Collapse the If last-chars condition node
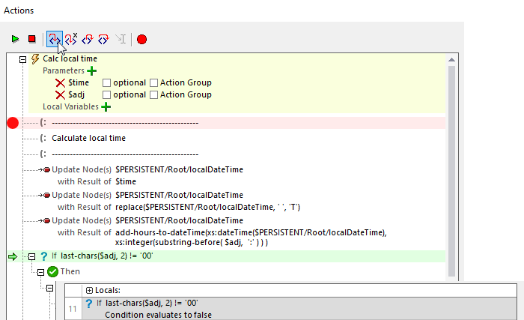The width and height of the screenshot is (524, 320). click(31, 256)
